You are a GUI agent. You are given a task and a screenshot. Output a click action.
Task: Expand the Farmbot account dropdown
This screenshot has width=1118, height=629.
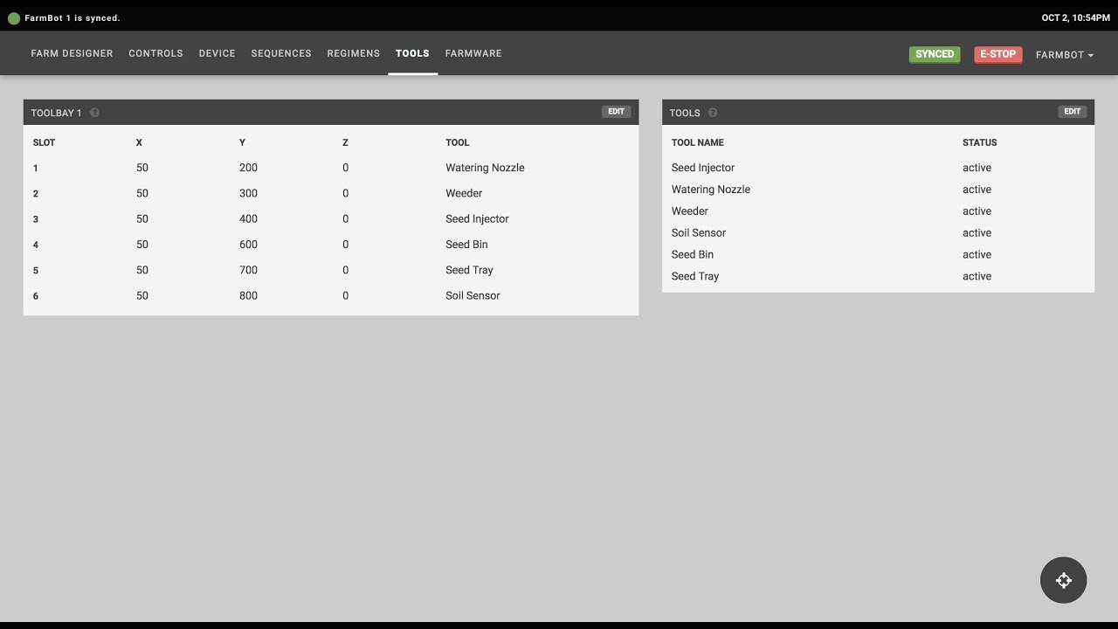pos(1065,55)
